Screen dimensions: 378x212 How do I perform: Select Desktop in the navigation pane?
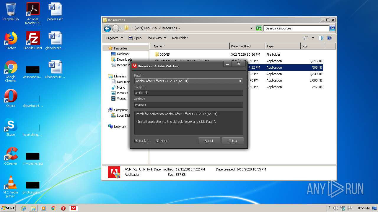click(x=123, y=54)
